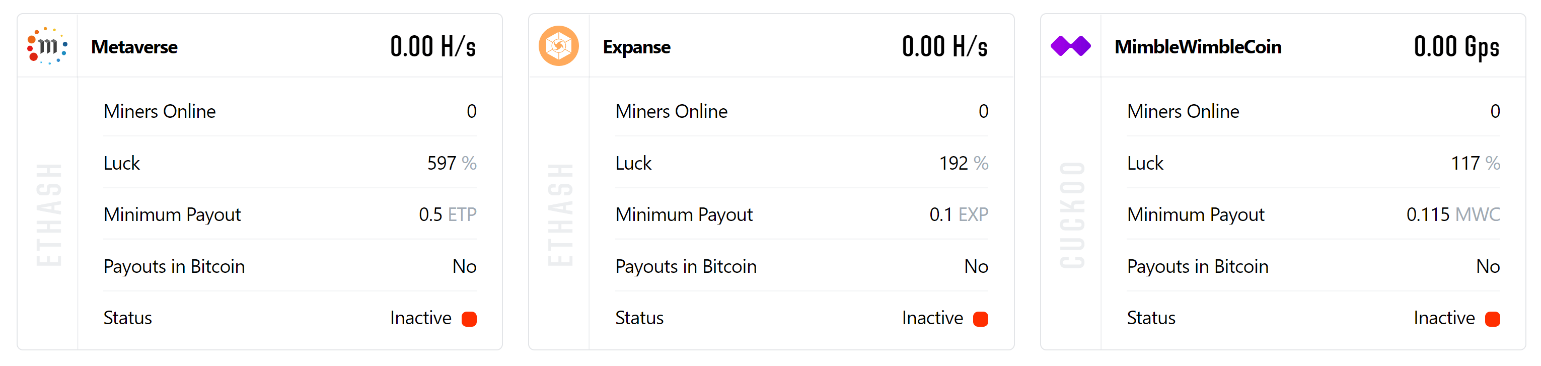Viewport: 1541px width, 366px height.
Task: Click the Expanse coin logo
Action: 559,45
